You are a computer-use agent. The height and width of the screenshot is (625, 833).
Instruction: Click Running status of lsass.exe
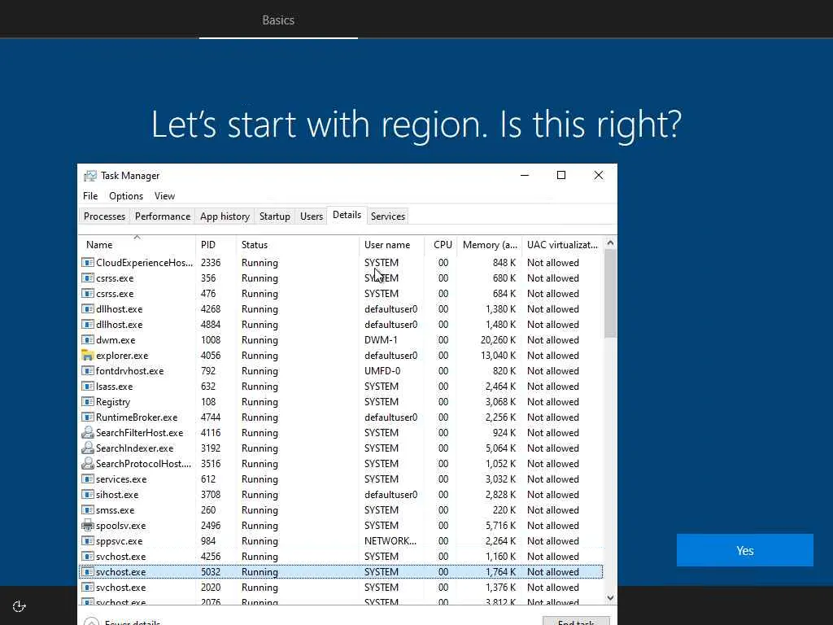tap(259, 387)
